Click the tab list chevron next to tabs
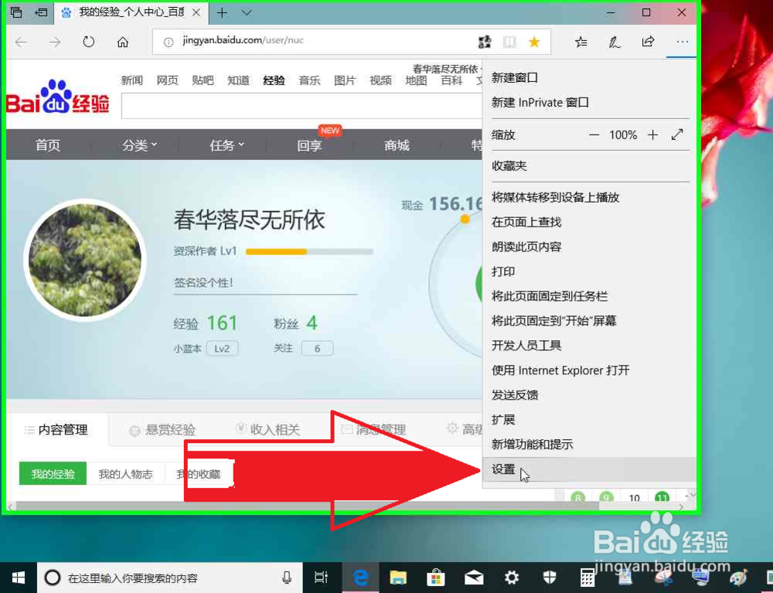Screen dimensions: 773x593 tap(245, 12)
